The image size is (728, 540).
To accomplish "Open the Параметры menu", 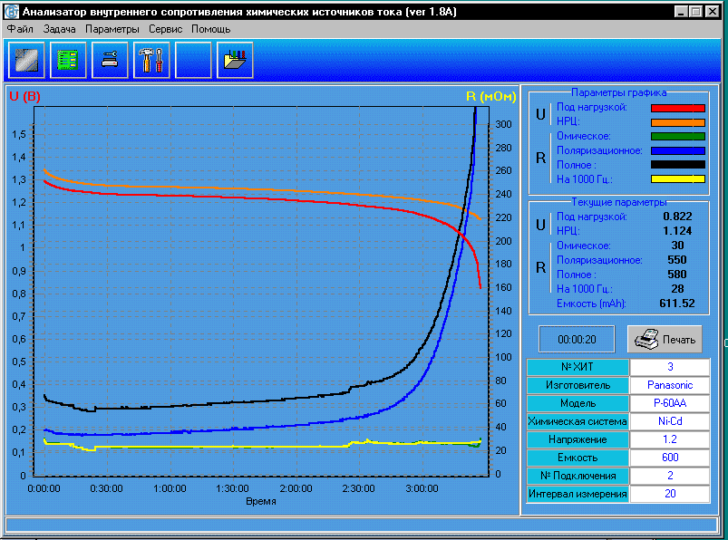I will click(112, 29).
